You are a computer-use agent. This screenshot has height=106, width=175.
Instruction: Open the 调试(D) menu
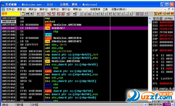[33, 9]
